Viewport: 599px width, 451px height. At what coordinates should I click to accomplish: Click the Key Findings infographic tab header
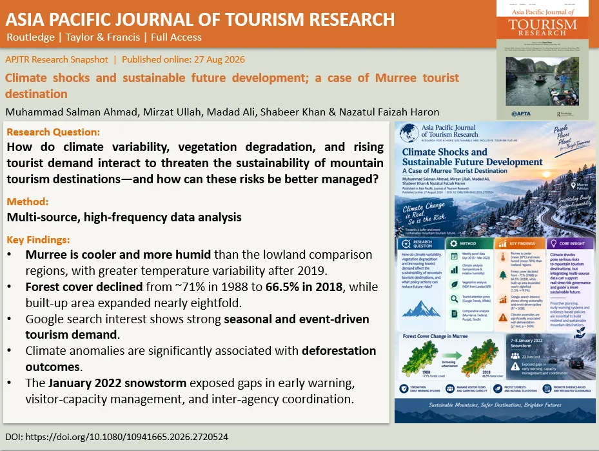pos(519,243)
